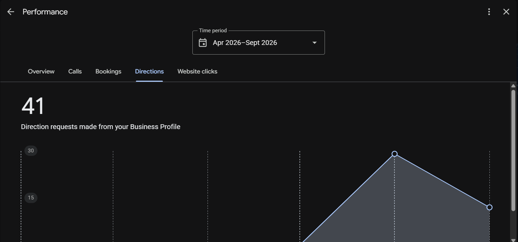Click the last data point on the chart

pyautogui.click(x=489, y=207)
